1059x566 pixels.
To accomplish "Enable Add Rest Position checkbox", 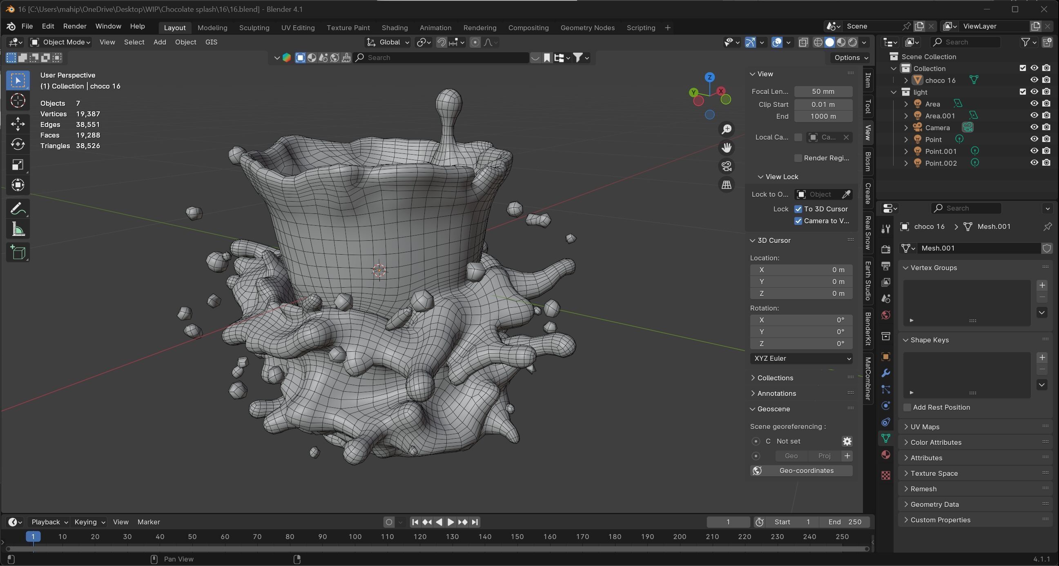I will tap(907, 407).
